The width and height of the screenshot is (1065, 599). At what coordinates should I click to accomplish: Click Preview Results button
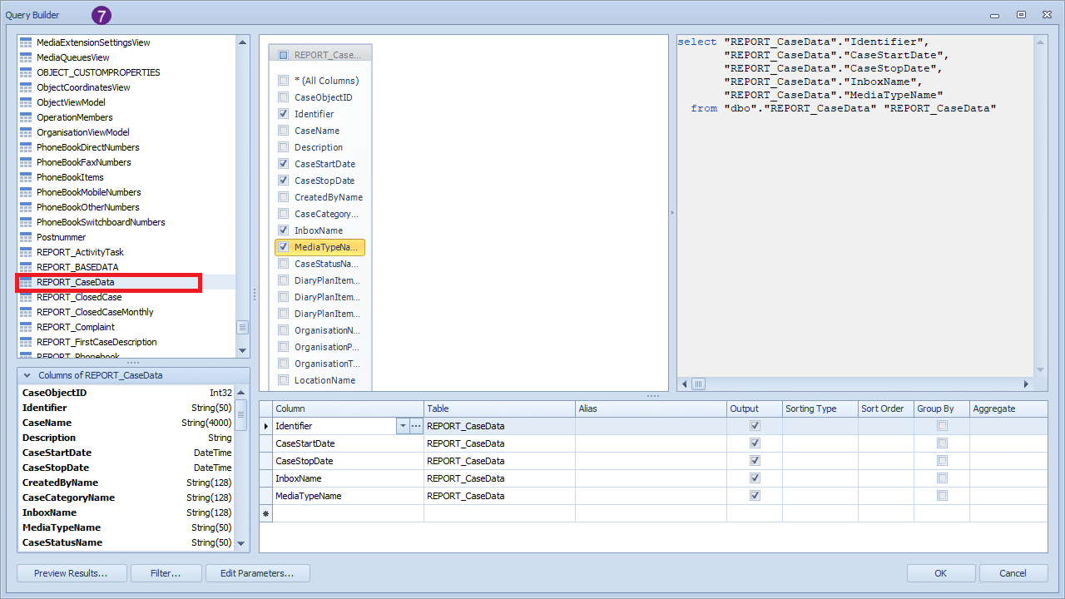71,573
